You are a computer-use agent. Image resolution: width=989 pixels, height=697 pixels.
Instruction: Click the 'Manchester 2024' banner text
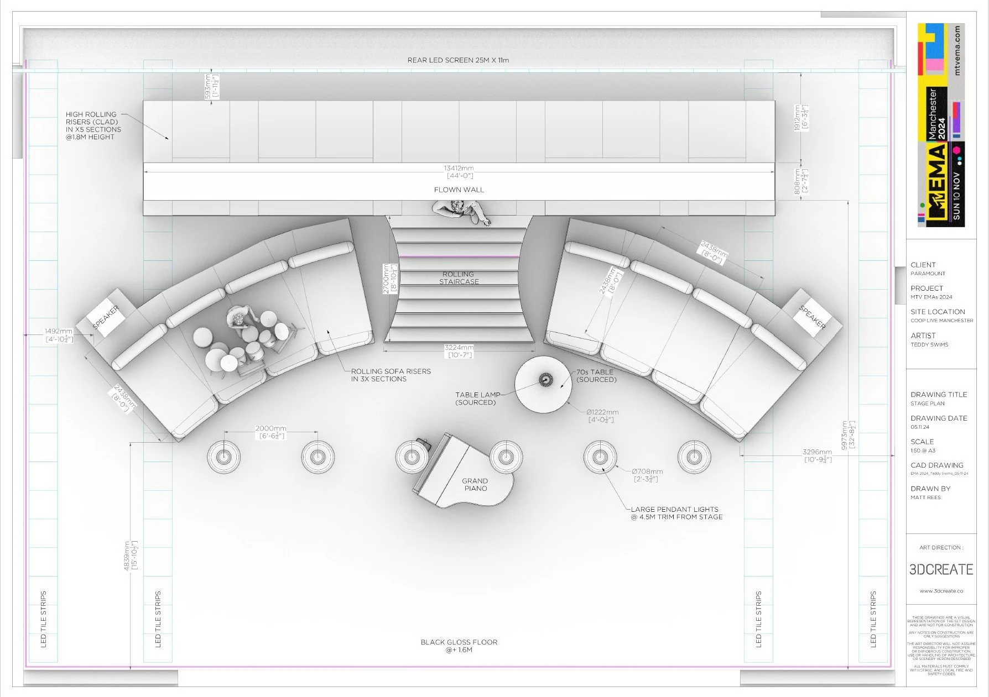point(937,114)
